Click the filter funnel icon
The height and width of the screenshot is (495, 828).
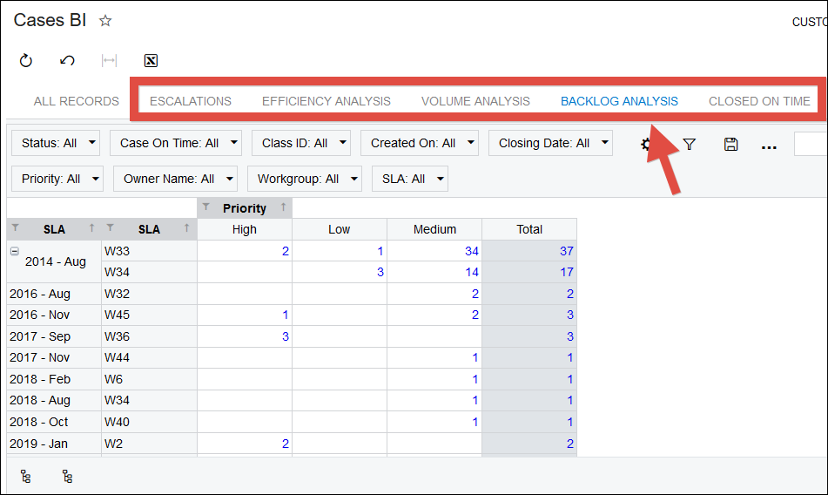tap(690, 144)
